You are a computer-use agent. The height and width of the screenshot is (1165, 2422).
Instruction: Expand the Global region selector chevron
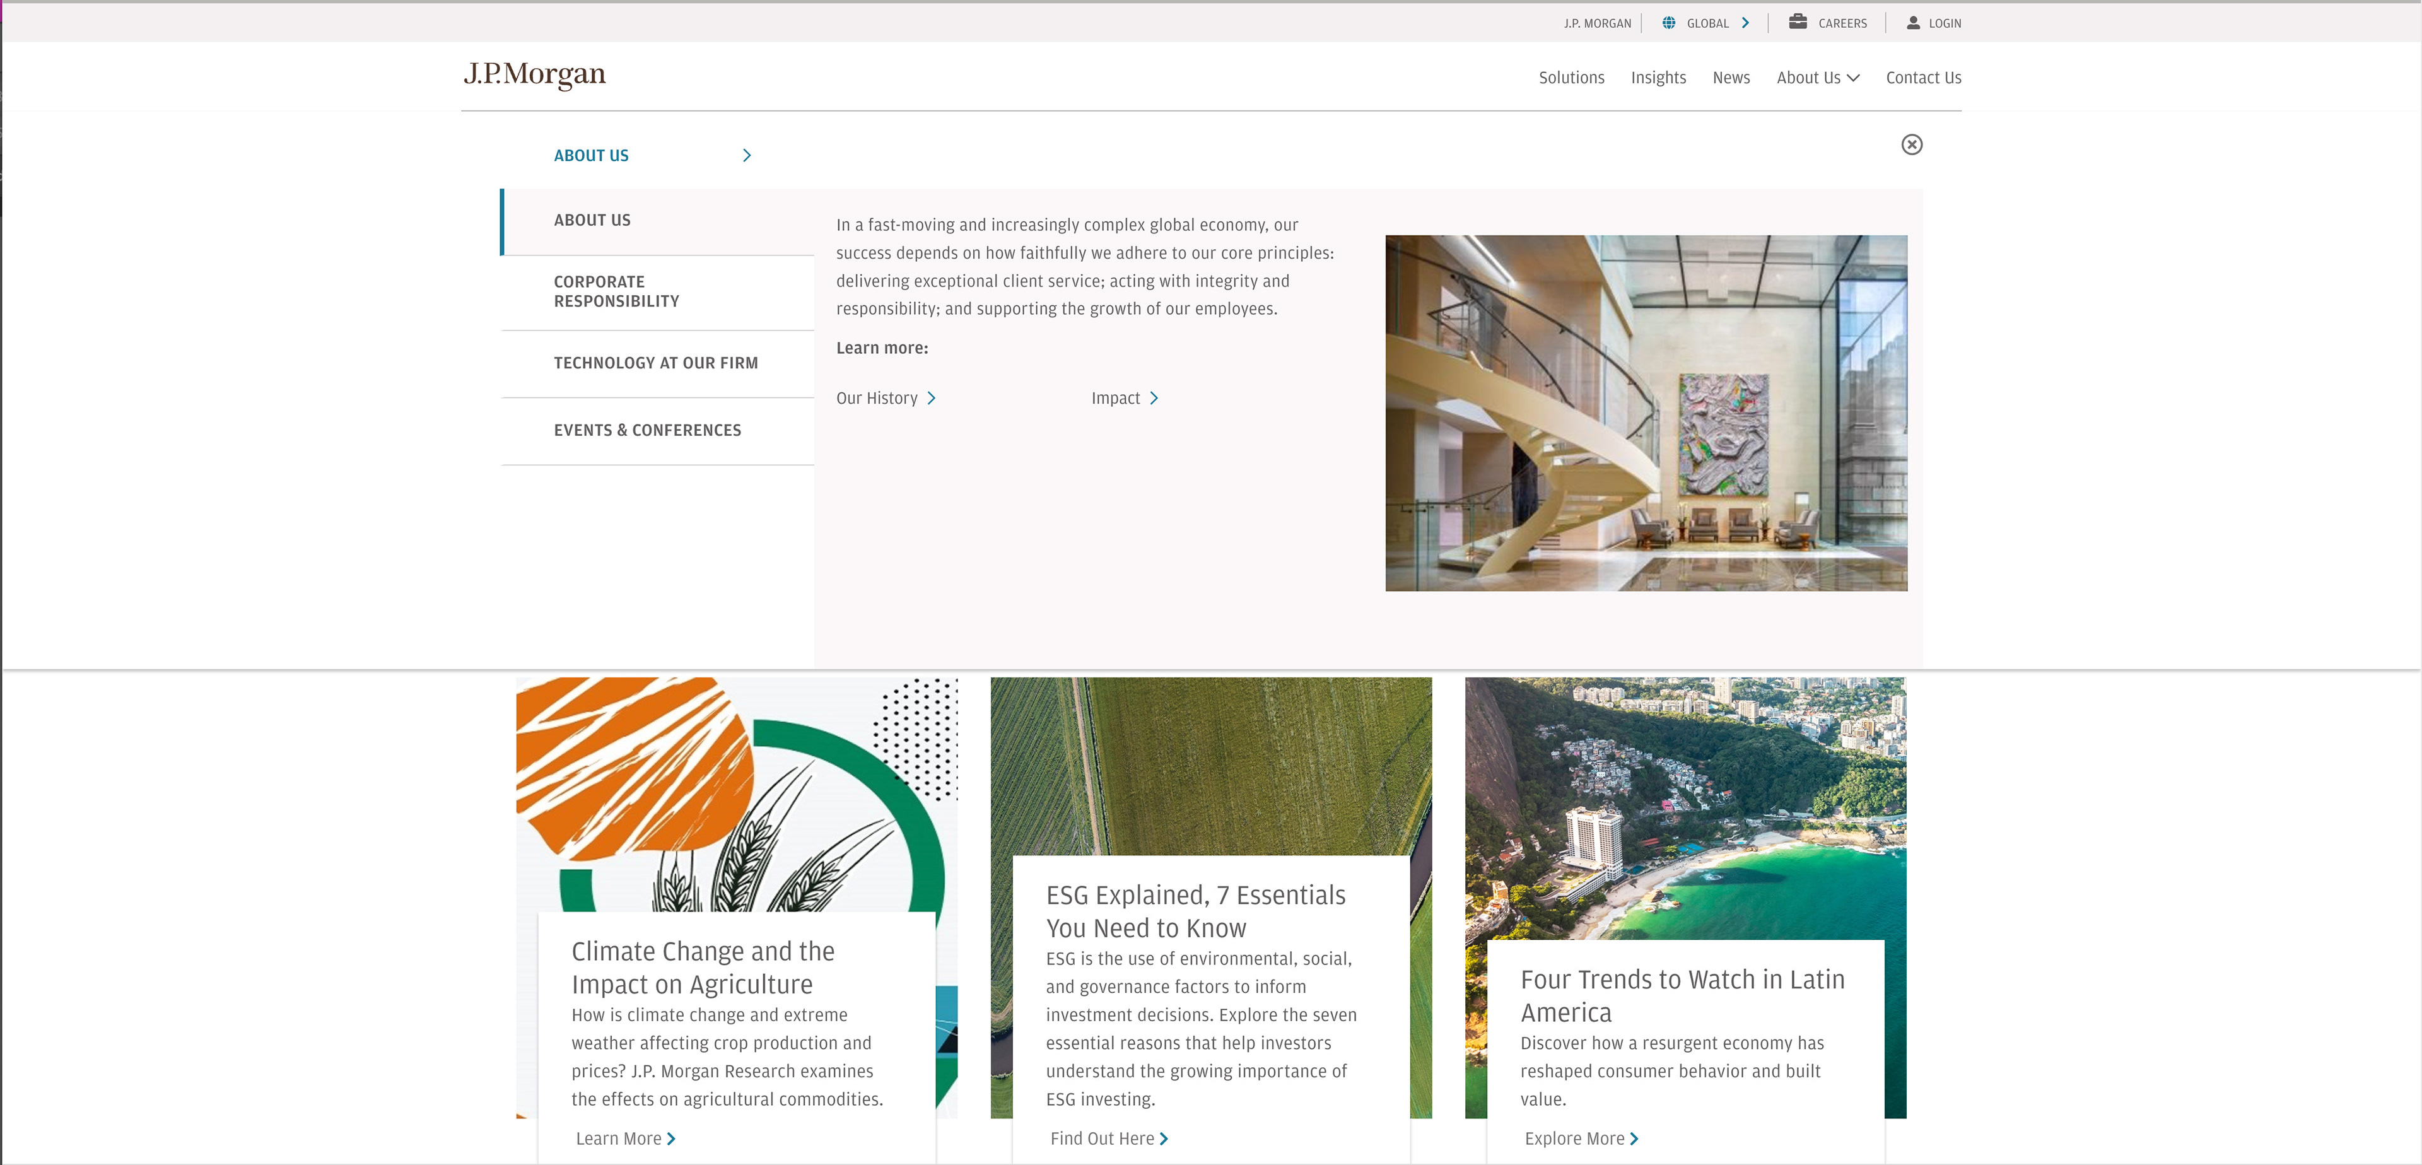click(1745, 23)
